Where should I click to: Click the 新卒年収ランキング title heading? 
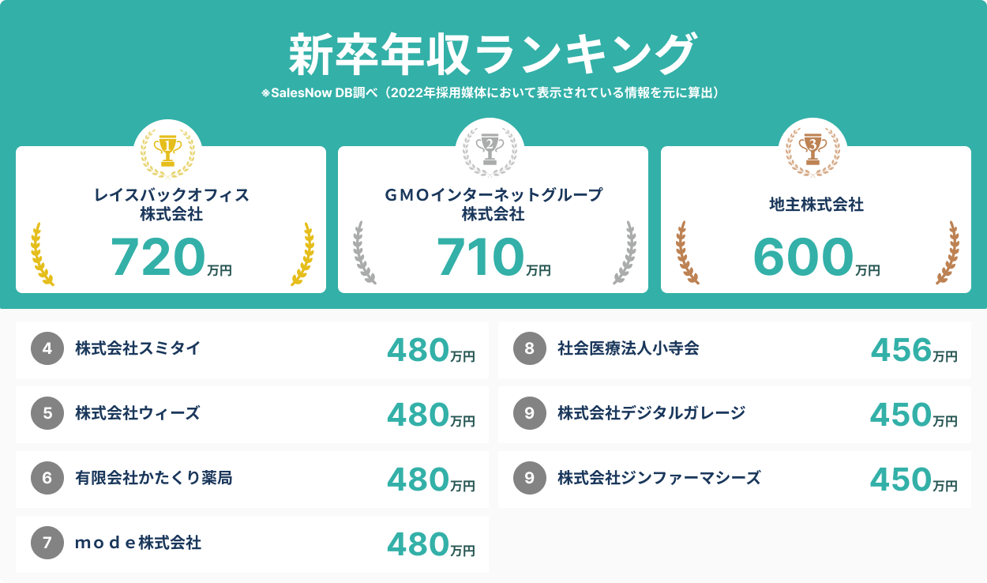click(x=492, y=55)
